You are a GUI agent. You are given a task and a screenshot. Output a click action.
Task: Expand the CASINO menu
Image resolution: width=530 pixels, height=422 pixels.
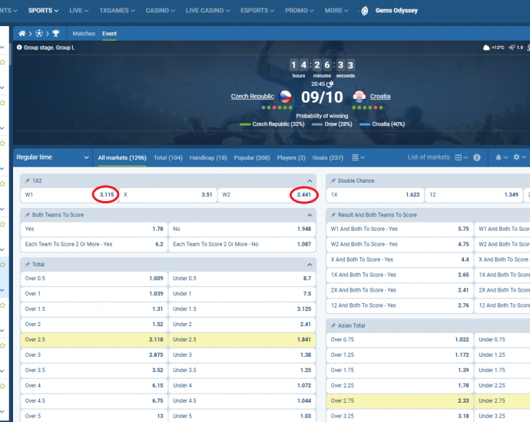point(161,11)
